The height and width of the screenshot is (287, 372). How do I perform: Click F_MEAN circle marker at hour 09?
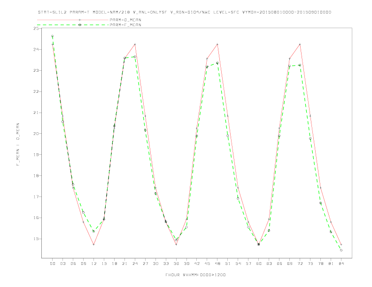click(83, 212)
